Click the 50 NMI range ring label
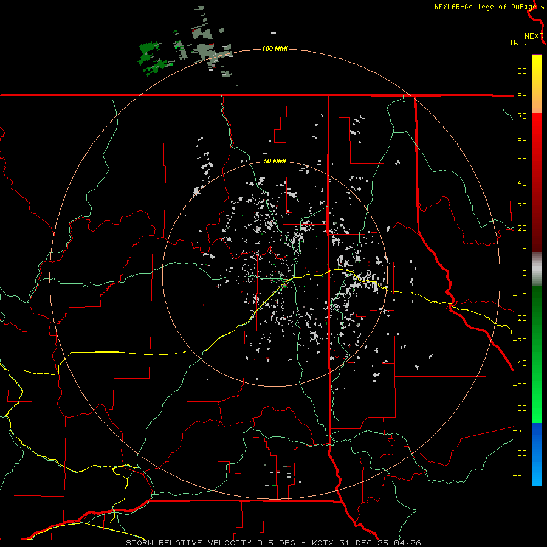This screenshot has height=547, width=547. click(x=275, y=161)
